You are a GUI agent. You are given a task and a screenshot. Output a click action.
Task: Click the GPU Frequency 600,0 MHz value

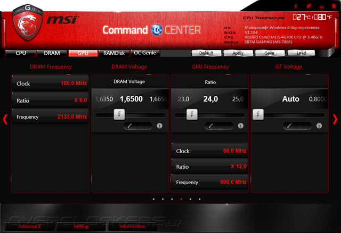pos(233,182)
